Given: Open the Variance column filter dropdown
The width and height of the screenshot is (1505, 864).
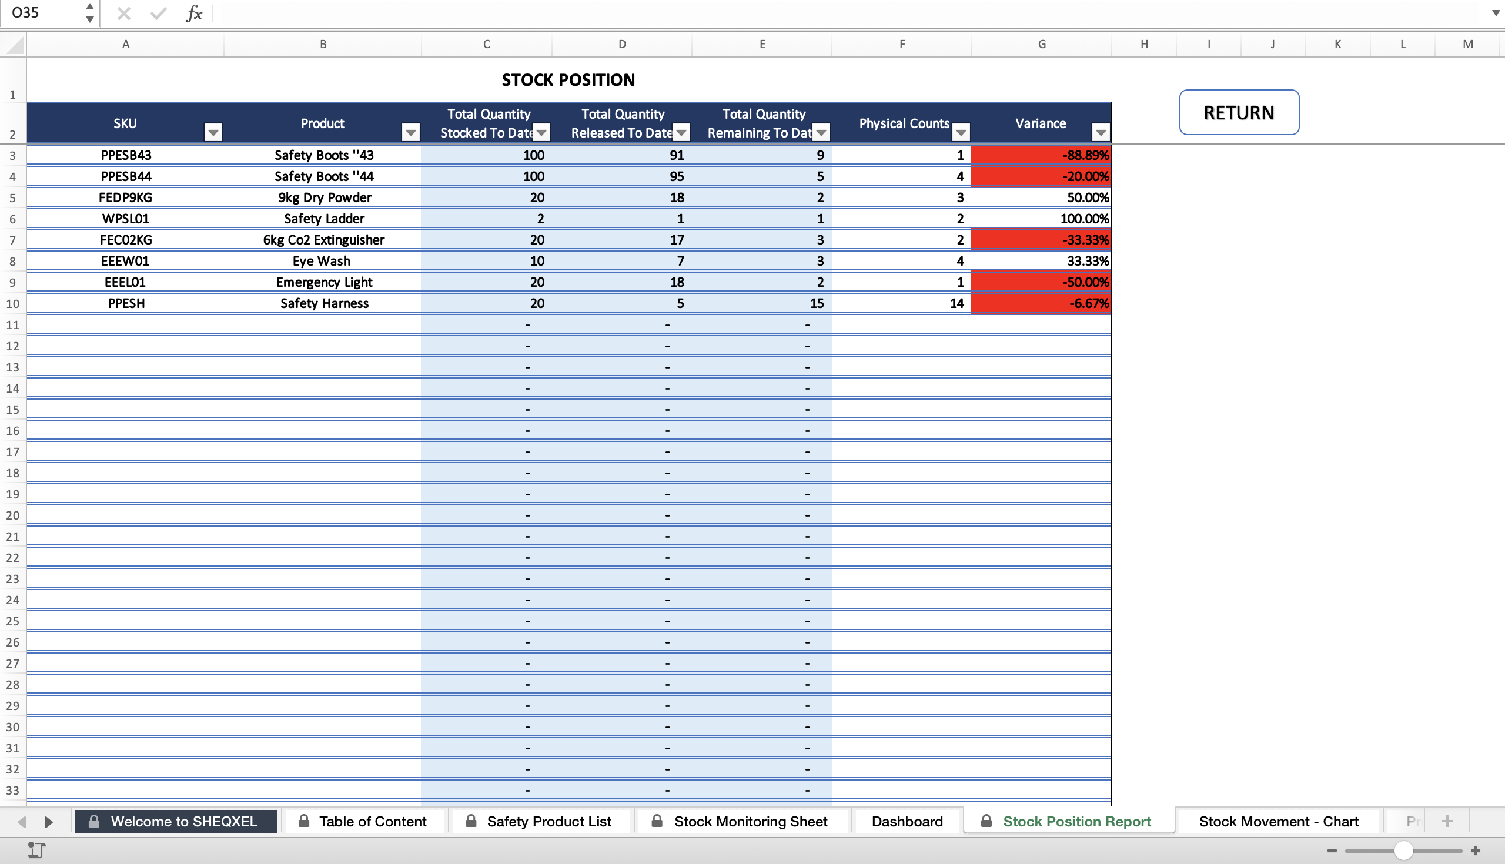Looking at the screenshot, I should (1101, 132).
